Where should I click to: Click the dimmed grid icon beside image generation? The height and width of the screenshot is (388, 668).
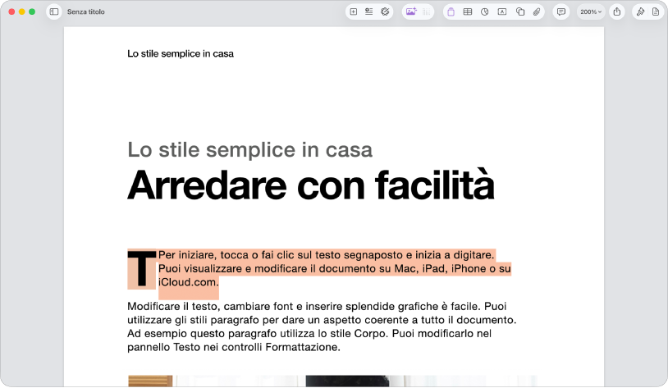coord(427,12)
